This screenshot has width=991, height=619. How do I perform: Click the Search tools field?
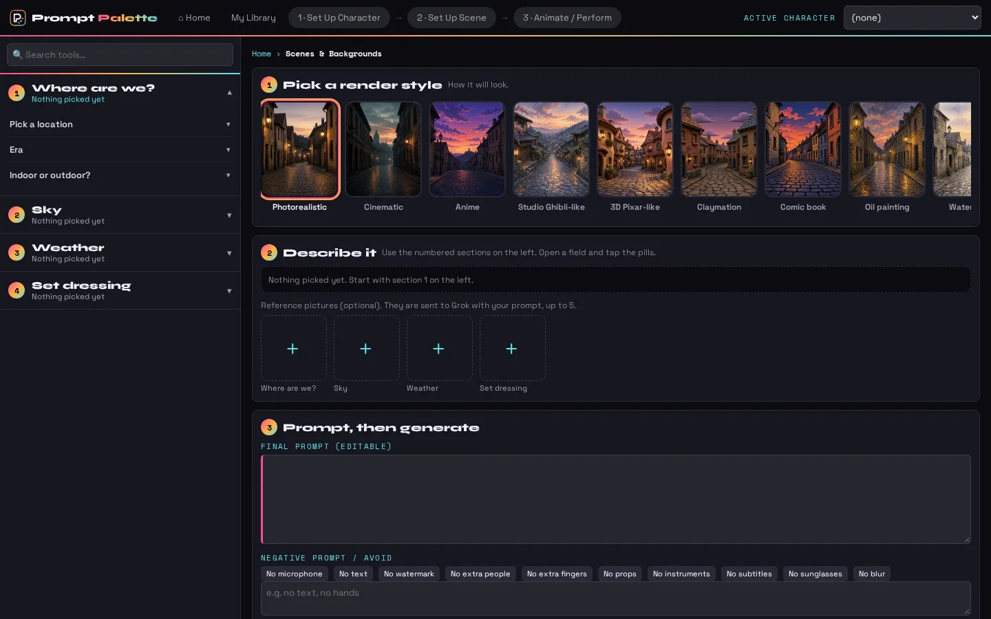point(120,55)
